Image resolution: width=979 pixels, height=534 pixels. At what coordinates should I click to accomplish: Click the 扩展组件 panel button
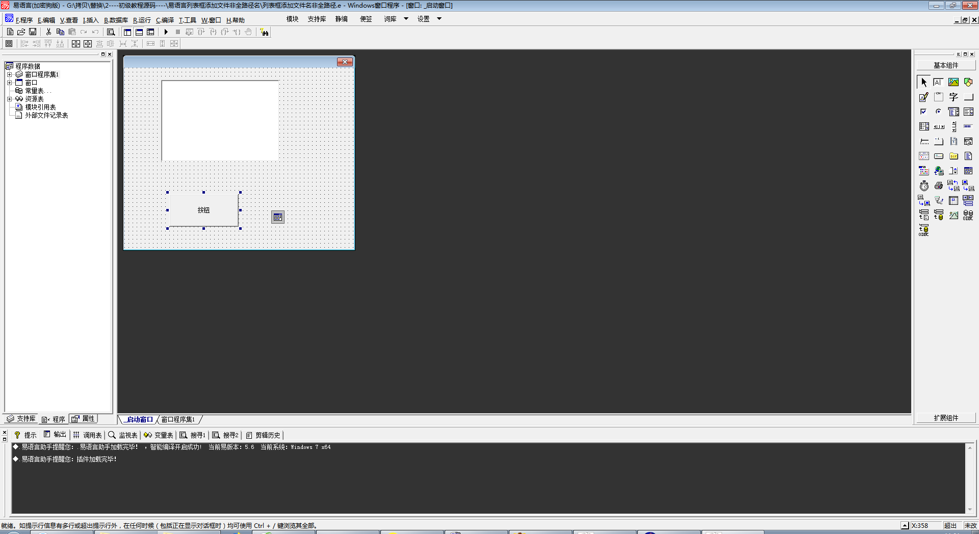pyautogui.click(x=946, y=418)
